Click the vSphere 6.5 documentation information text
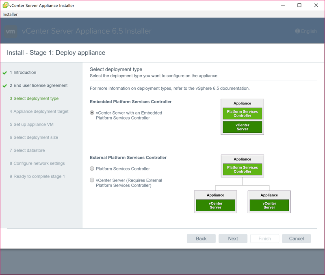Screen dimensions: 325x275 (169, 88)
